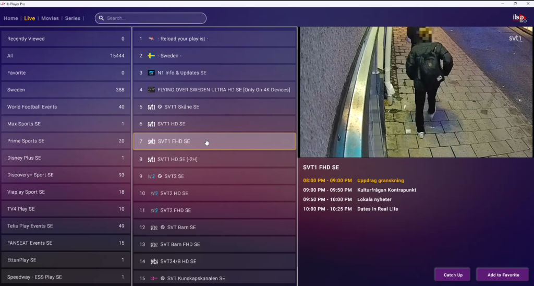Select Dates in Real Life program entry
The width and height of the screenshot is (534, 286).
350,209
